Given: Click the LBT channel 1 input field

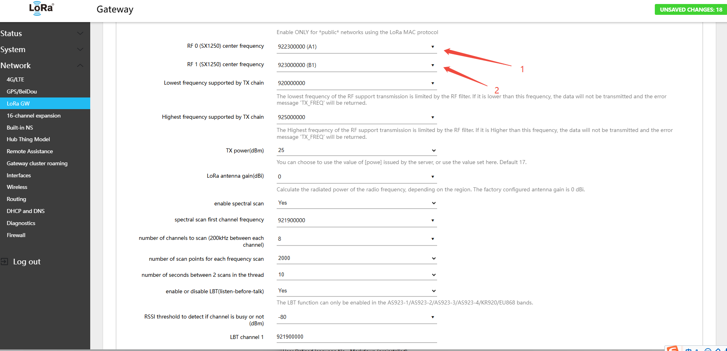Looking at the screenshot, I should click(x=356, y=337).
